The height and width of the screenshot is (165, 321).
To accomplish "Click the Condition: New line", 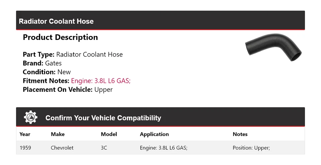I will tap(47, 72).
